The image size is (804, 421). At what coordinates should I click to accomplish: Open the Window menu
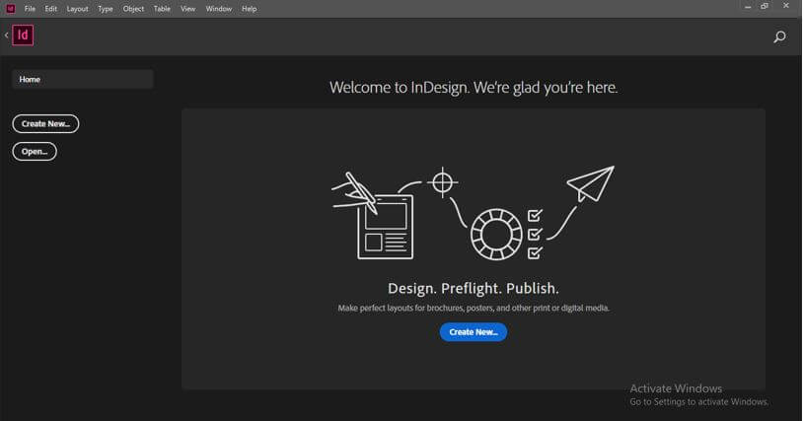[218, 9]
